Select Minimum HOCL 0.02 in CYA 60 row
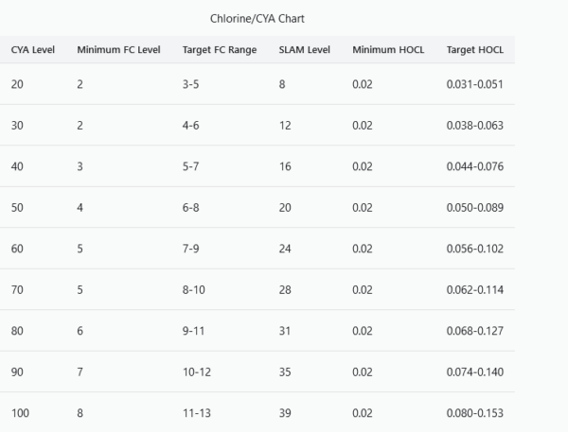 [363, 249]
